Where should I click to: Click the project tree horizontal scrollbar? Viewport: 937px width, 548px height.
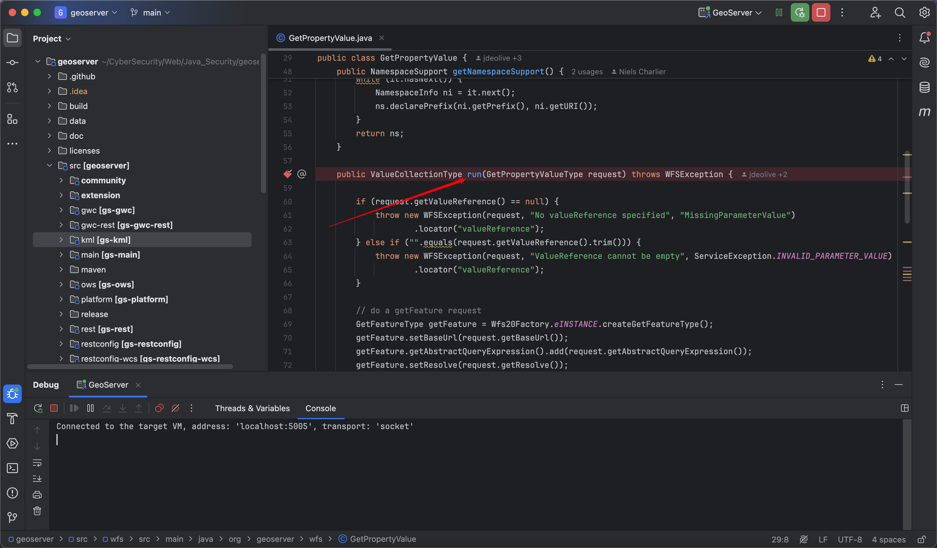(x=130, y=367)
